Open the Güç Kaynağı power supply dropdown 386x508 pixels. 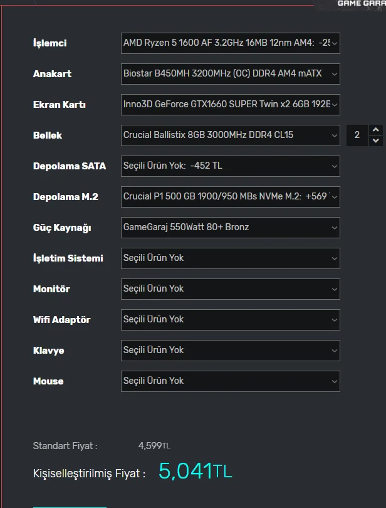click(230, 228)
